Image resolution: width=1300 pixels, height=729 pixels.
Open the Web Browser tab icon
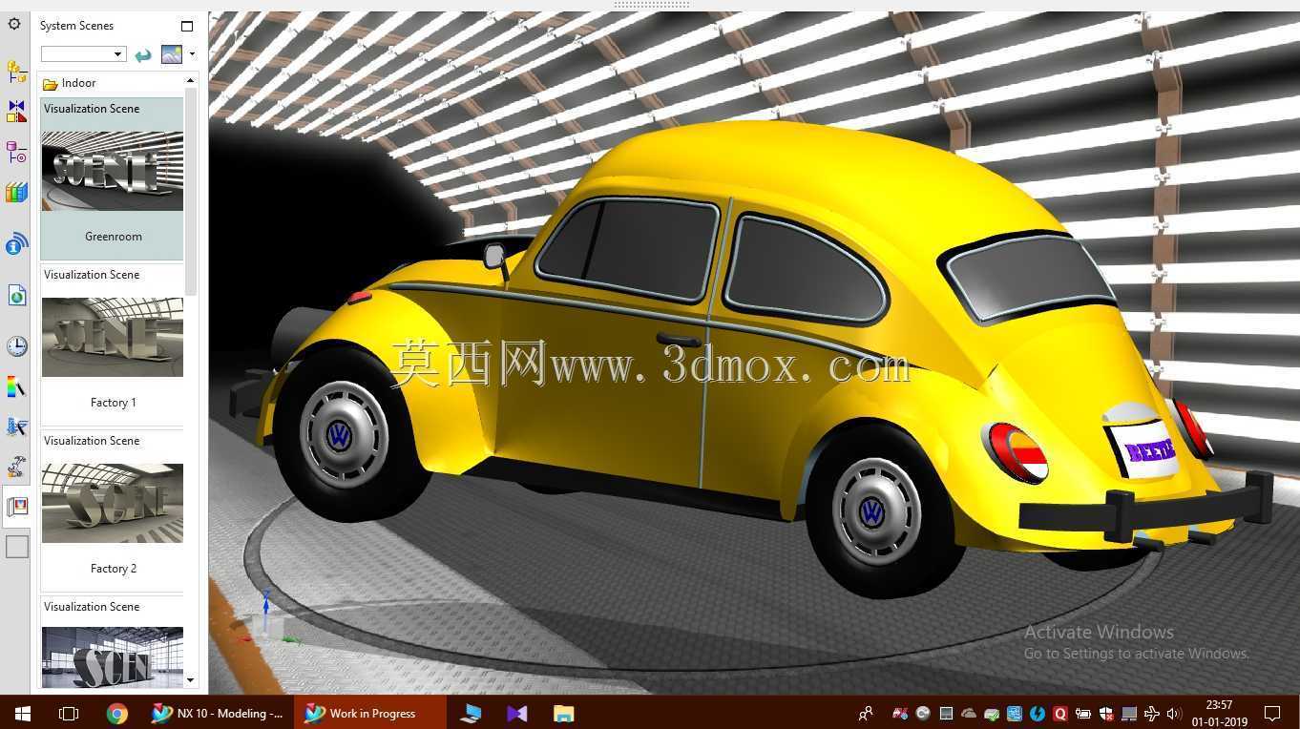click(16, 296)
